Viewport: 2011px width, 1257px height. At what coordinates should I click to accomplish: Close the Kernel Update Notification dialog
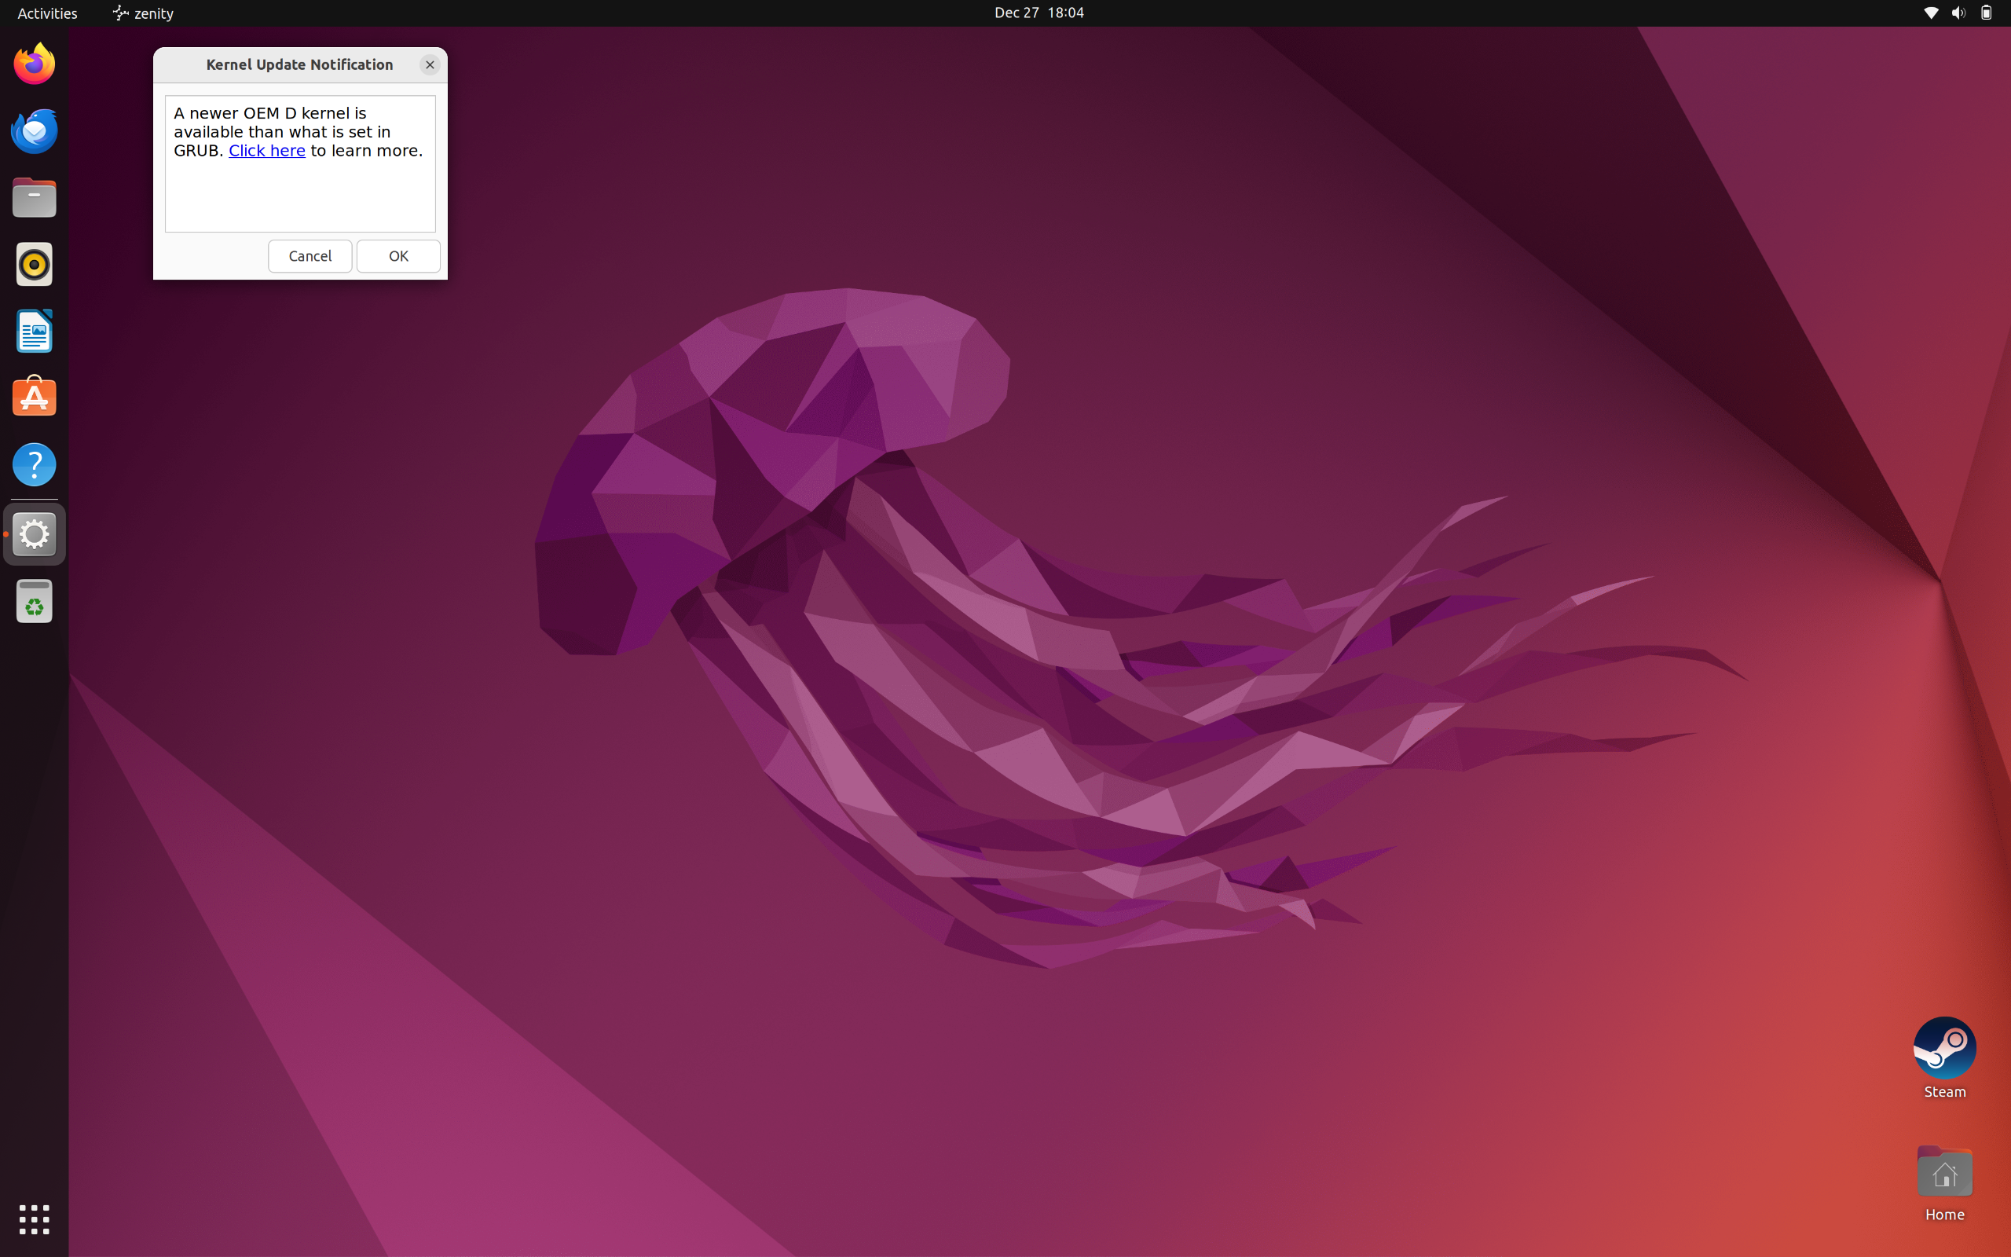[x=430, y=65]
